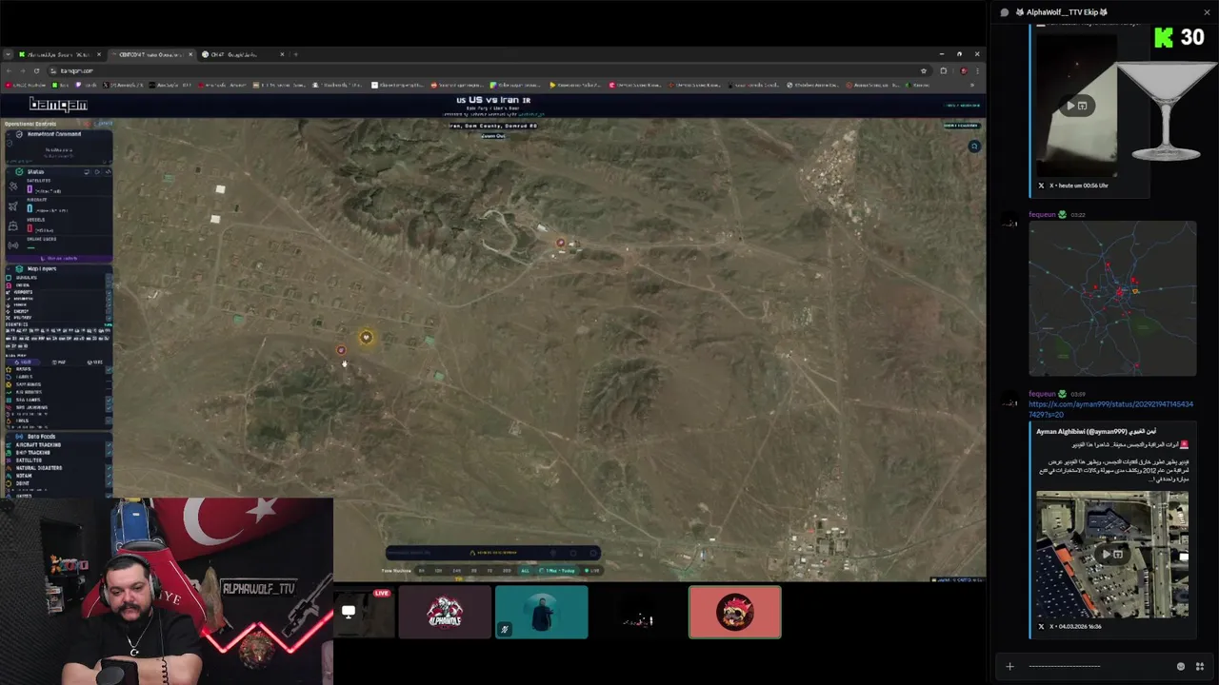This screenshot has width=1219, height=685.
Task: Open Chrome three-dot menu
Action: click(x=977, y=70)
